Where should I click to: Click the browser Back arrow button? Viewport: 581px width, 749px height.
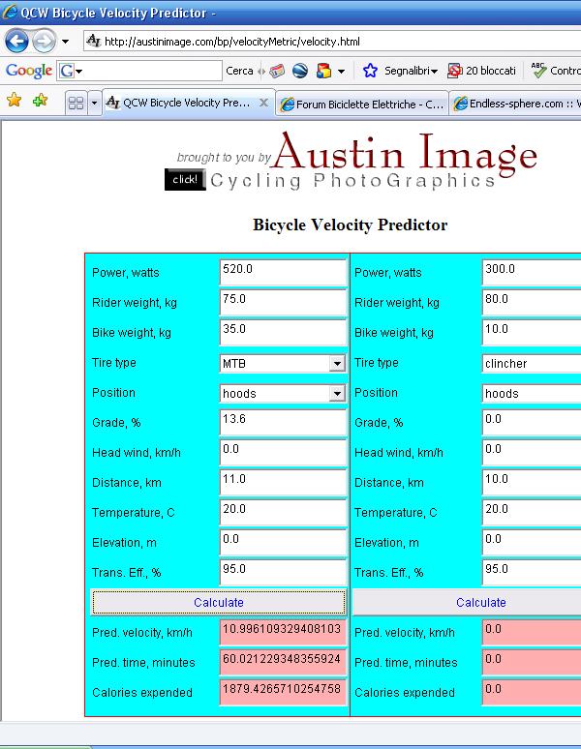16,42
